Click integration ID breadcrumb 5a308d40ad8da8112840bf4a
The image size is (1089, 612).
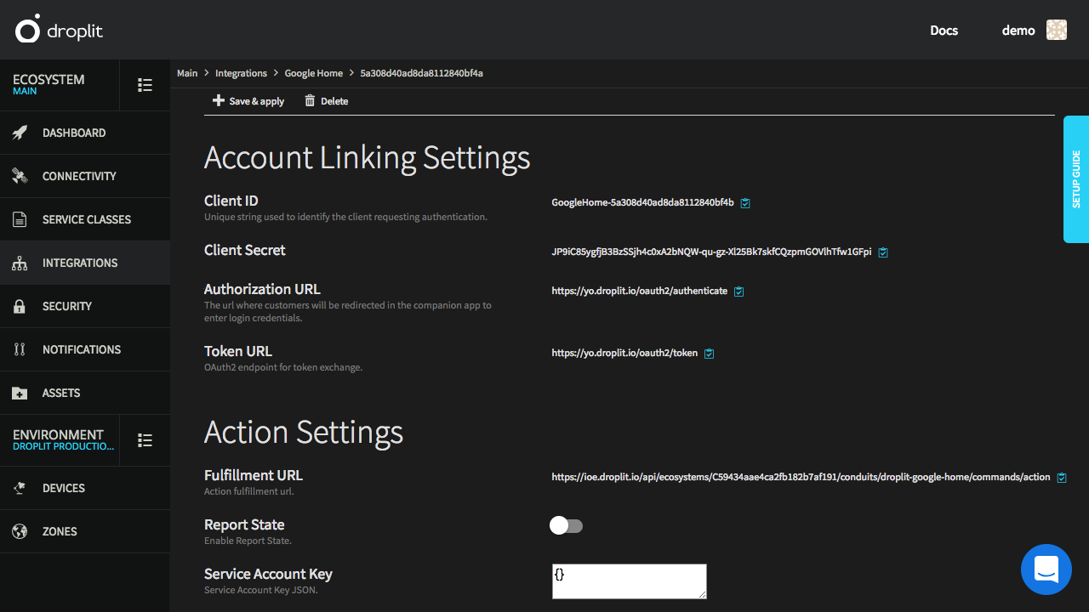pyautogui.click(x=422, y=73)
